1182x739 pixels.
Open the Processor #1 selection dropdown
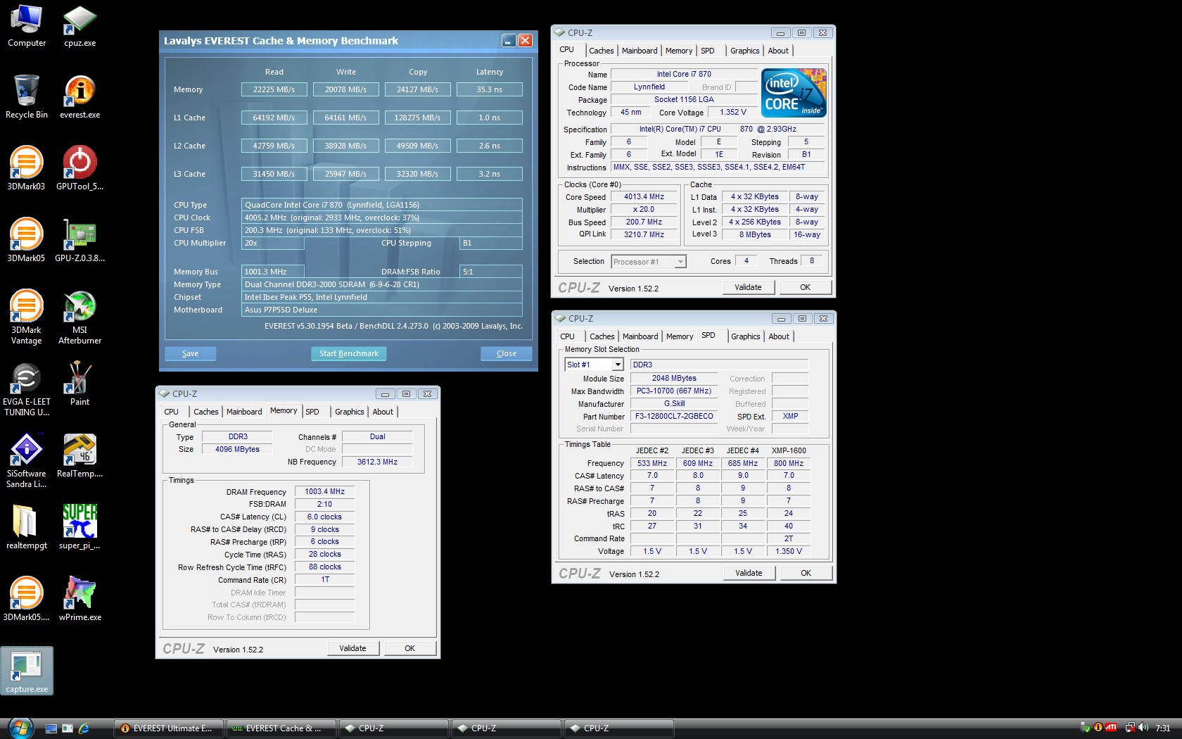pos(649,262)
